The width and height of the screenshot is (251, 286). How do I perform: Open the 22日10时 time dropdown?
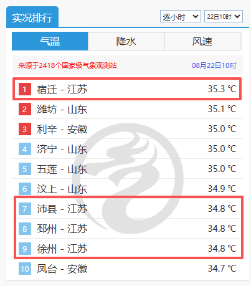(x=224, y=16)
